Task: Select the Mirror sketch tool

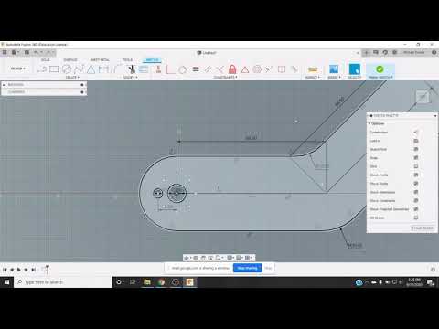Action: tap(91, 69)
